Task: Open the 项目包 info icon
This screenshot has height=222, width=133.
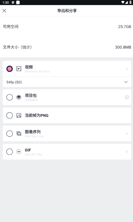Action: [x=127, y=97]
